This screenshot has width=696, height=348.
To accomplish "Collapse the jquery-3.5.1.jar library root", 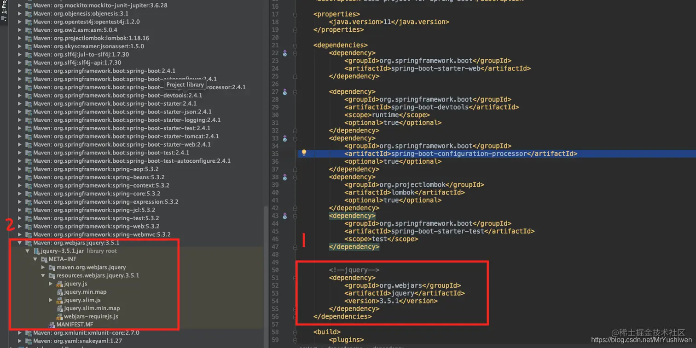I will (x=28, y=251).
